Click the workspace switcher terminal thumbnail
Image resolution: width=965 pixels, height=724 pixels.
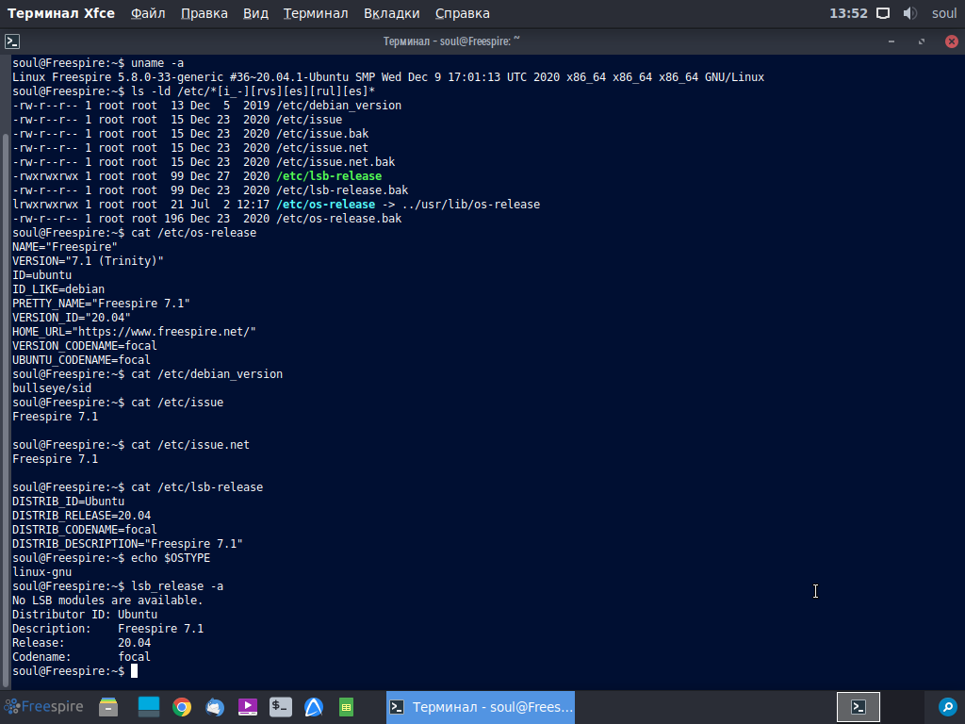[x=858, y=707]
